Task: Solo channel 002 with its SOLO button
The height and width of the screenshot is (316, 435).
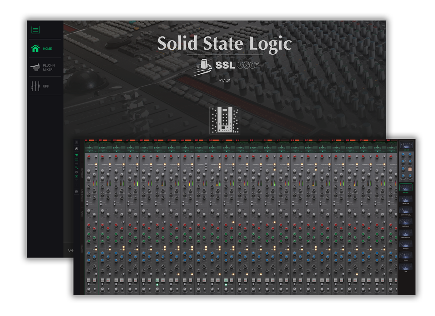Action: tap(102, 280)
